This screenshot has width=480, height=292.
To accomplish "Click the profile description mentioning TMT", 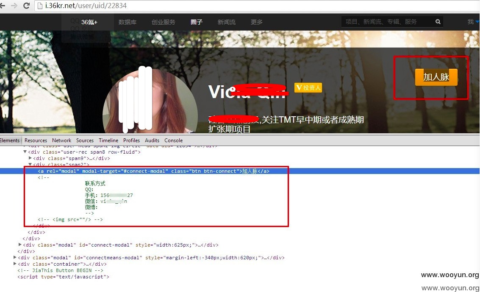I will [286, 124].
